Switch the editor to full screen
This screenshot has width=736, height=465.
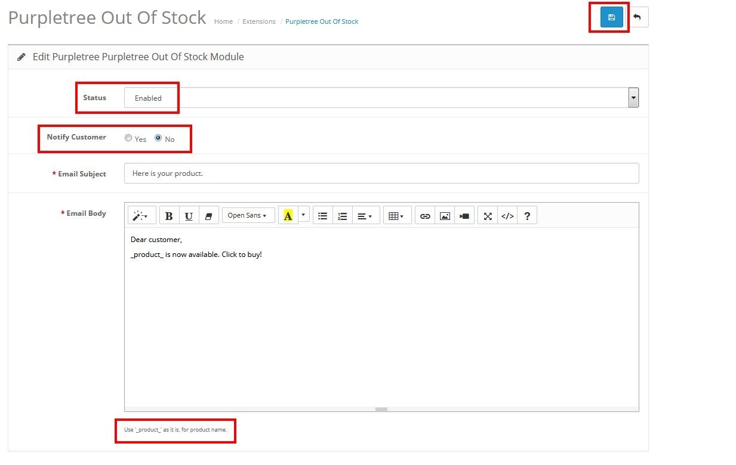pyautogui.click(x=488, y=216)
